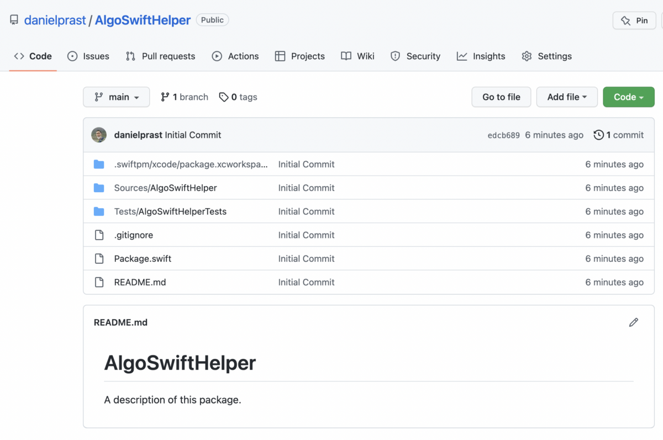Open the .swiftpm/xcode/package.xcworkspace folder

pyautogui.click(x=191, y=165)
